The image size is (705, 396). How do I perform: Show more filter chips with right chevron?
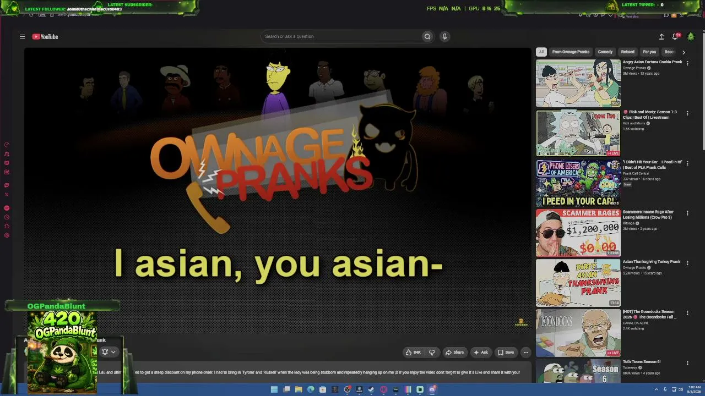point(684,52)
